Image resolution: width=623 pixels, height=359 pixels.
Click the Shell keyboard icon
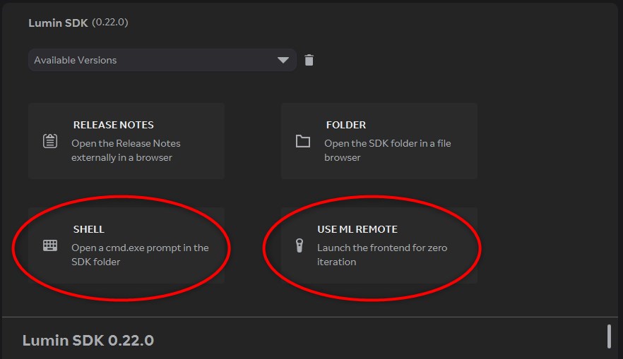coord(50,245)
